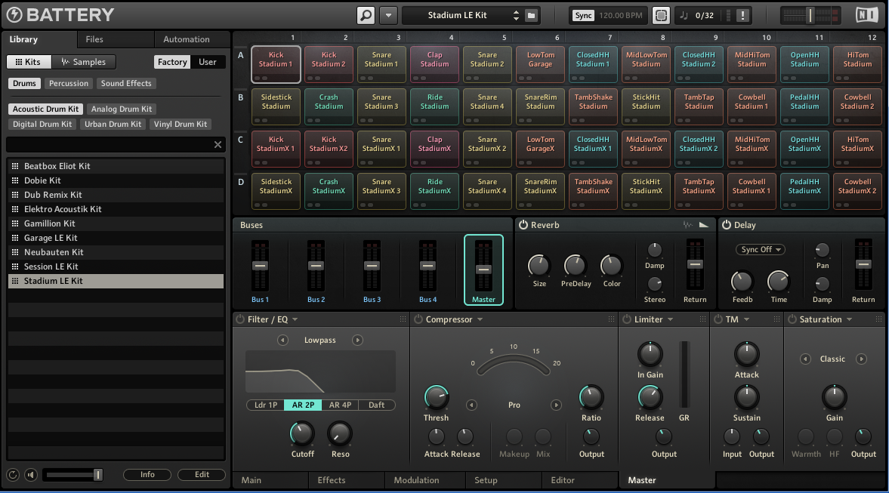Click the Beatbox Eliot Kit grid icon
This screenshot has height=493, width=889.
[x=15, y=166]
